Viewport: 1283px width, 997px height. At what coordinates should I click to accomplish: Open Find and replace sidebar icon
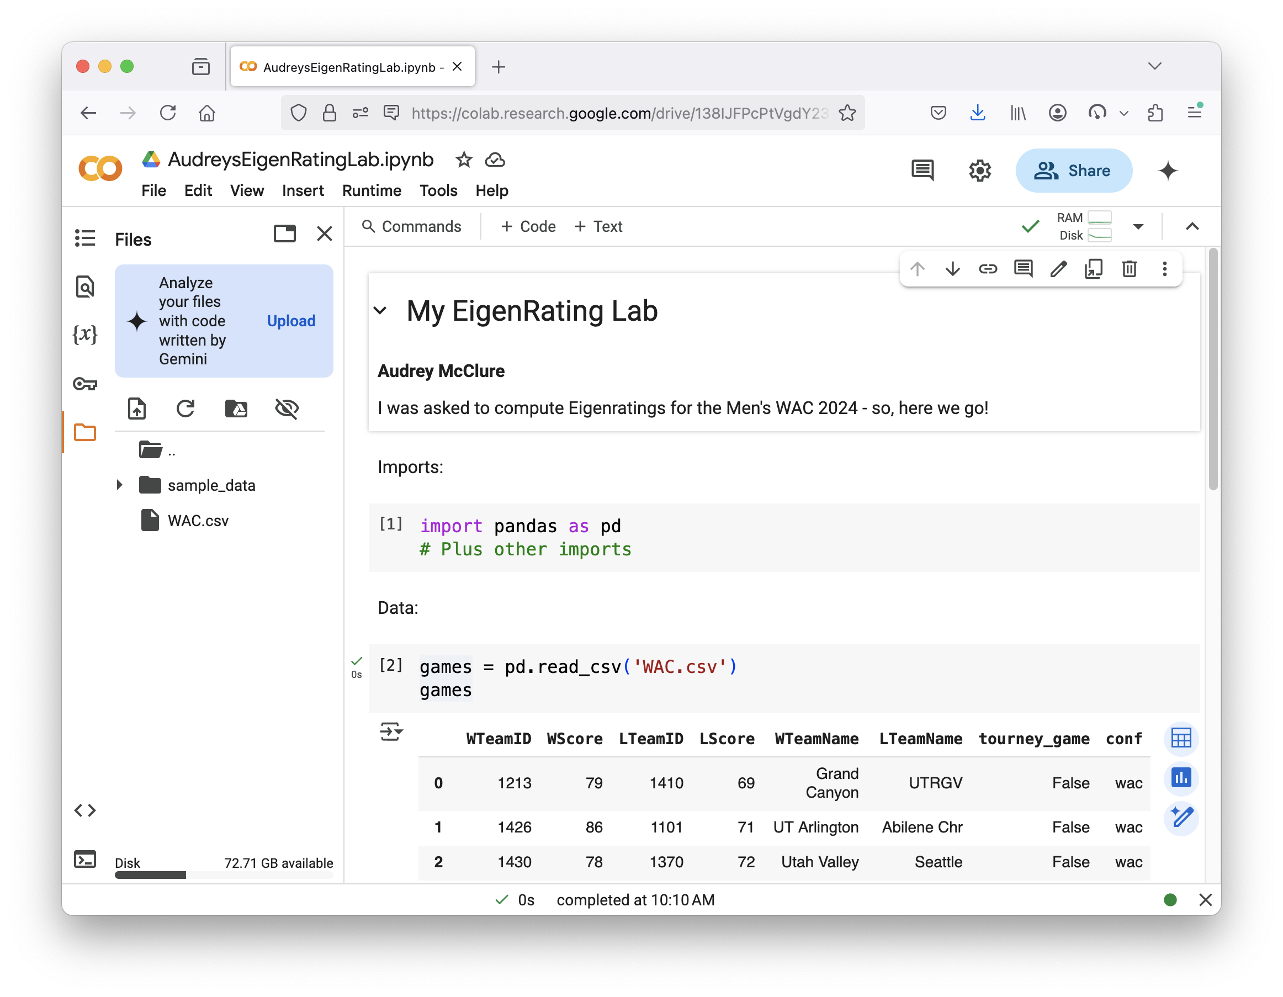coord(84,287)
